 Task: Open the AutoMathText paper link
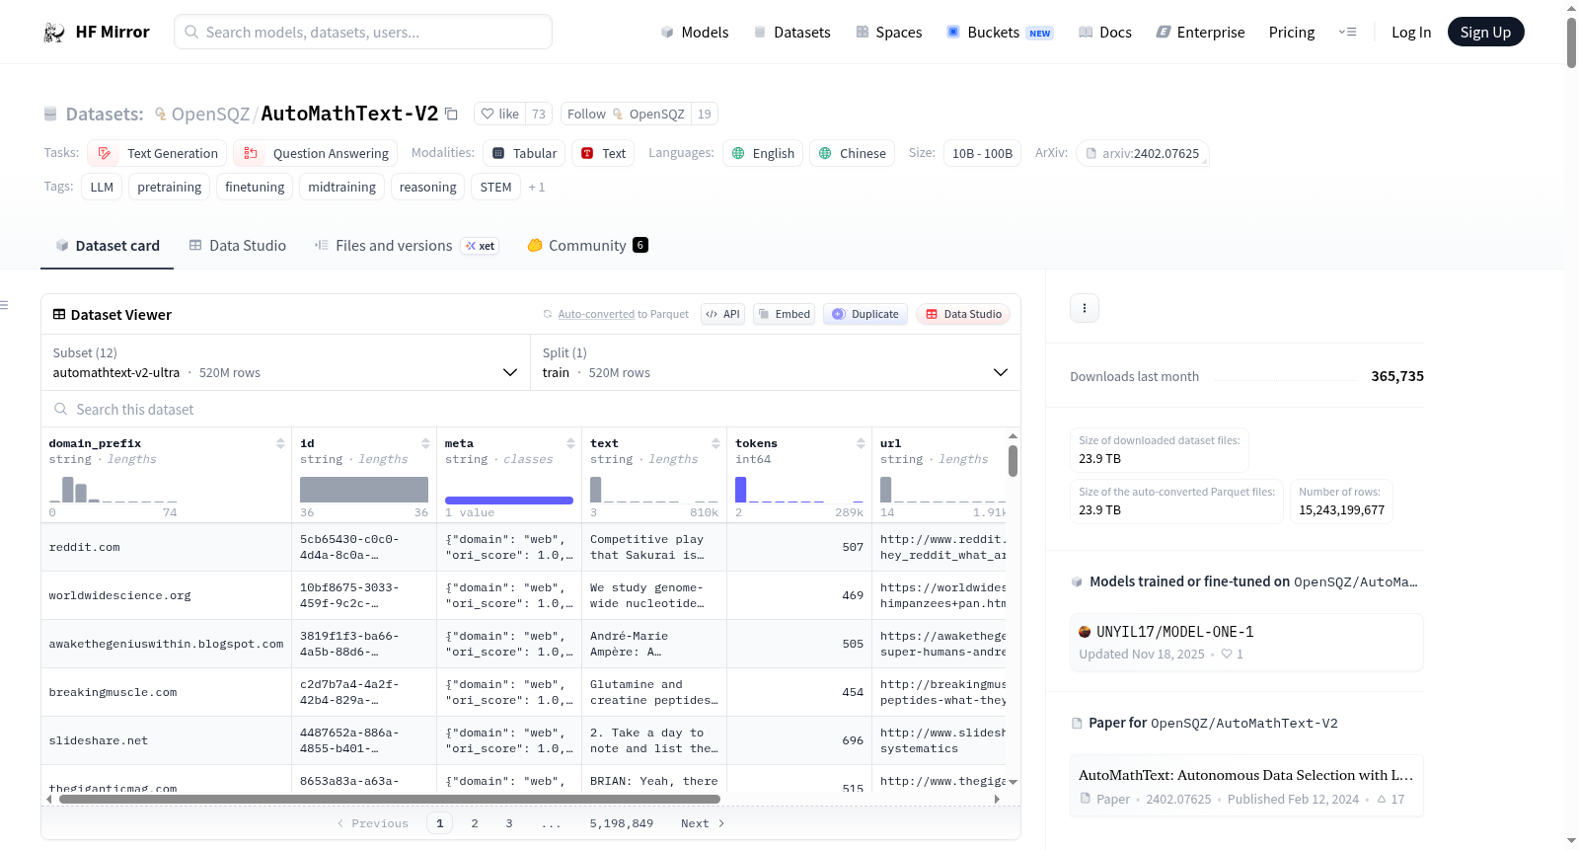(1246, 786)
